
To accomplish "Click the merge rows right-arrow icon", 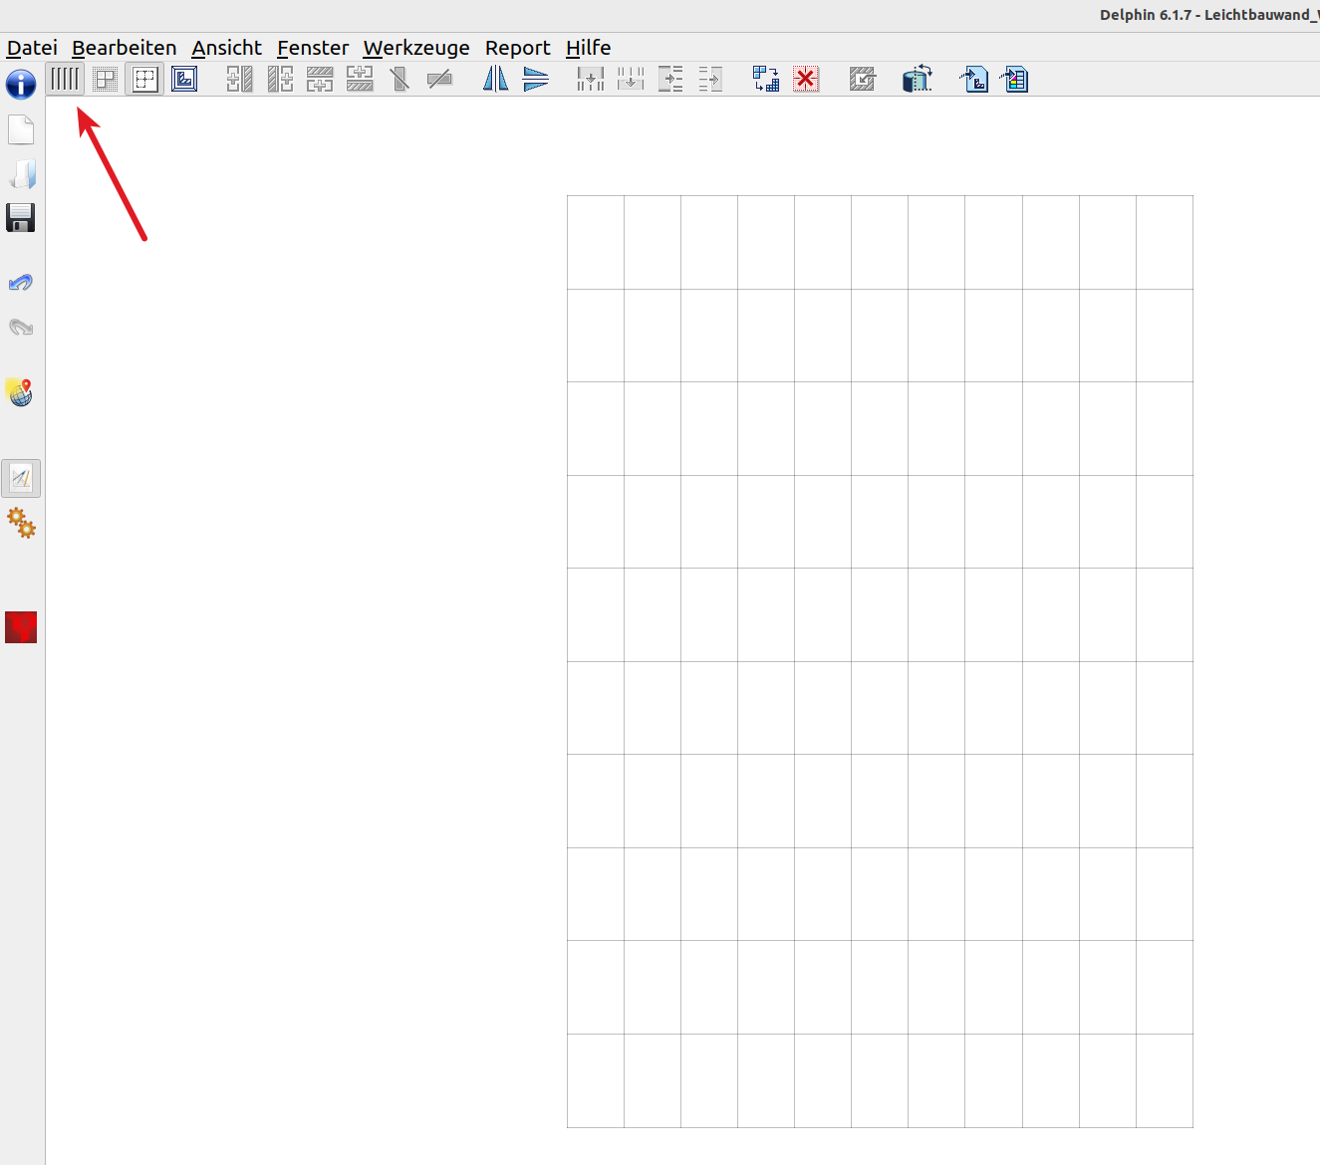I will tap(710, 79).
